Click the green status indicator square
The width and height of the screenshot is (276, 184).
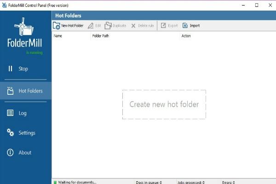pyautogui.click(x=55, y=182)
